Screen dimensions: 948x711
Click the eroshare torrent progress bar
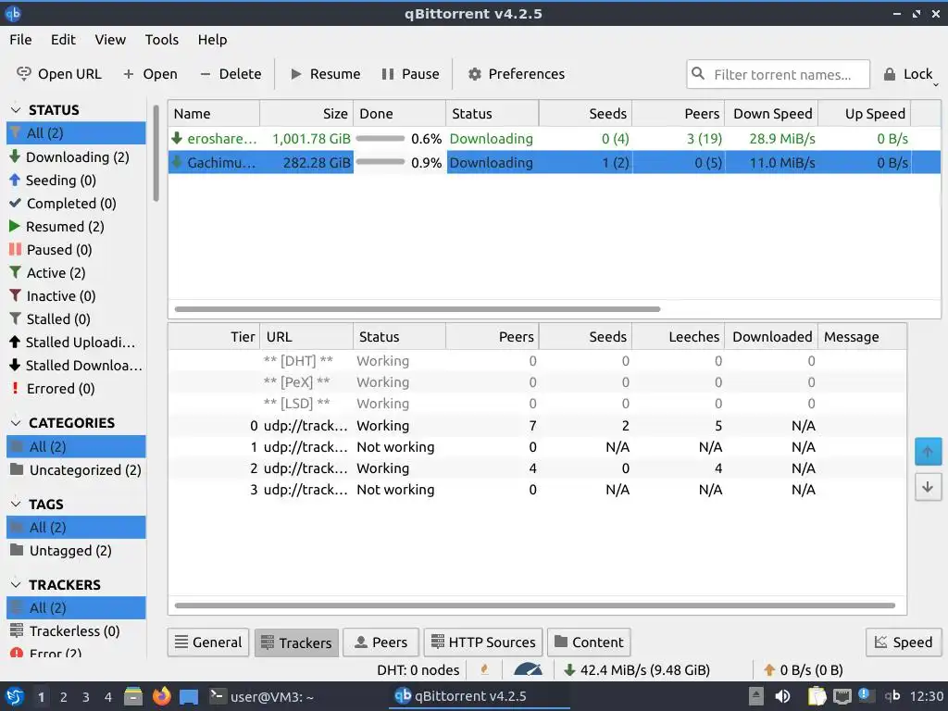(380, 139)
